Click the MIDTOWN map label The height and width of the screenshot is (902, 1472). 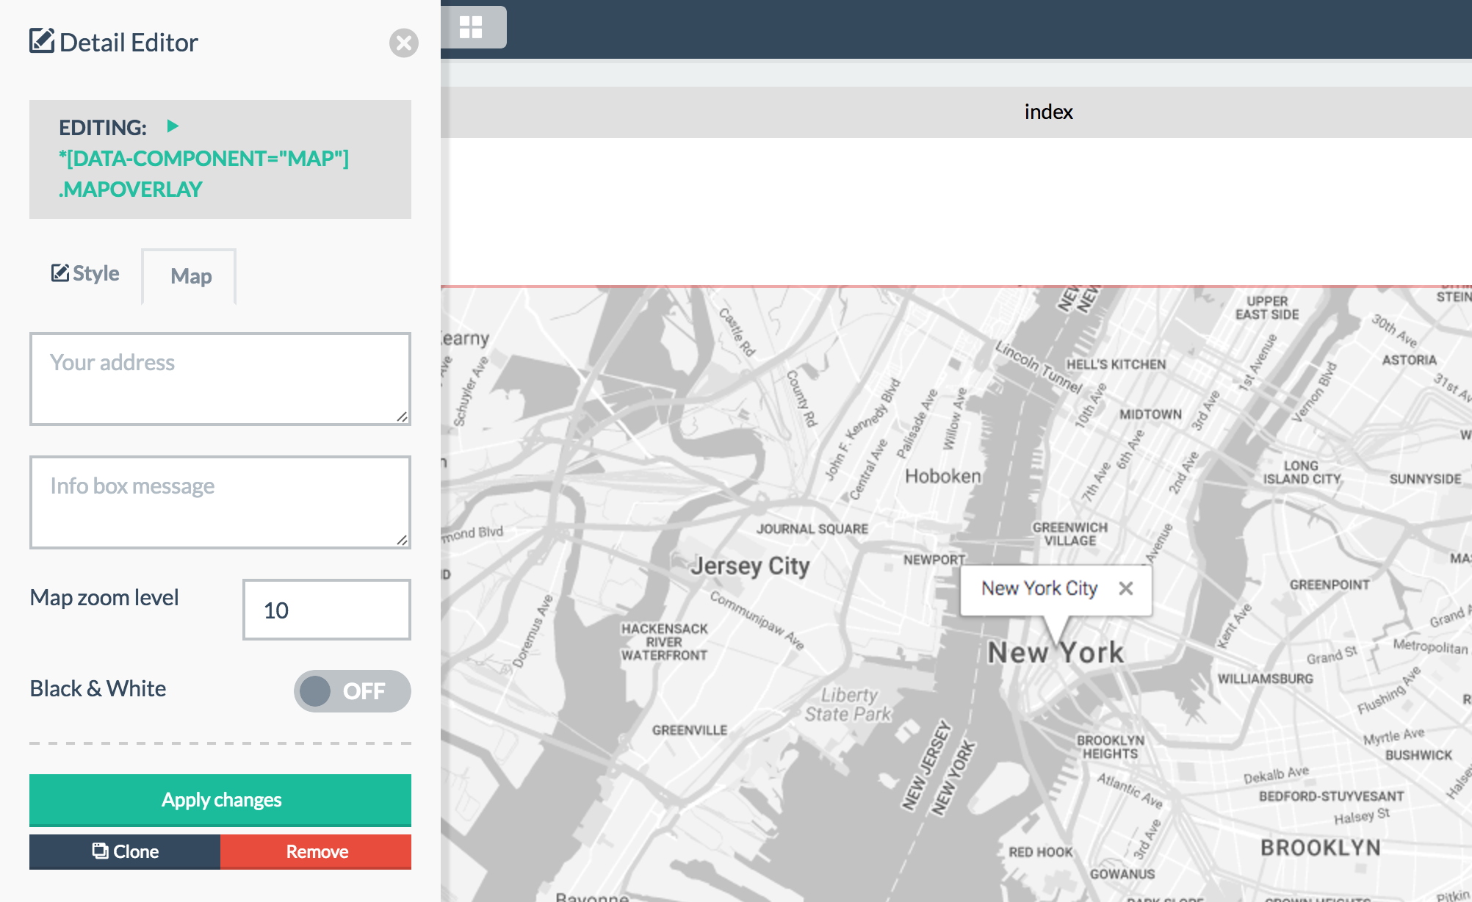point(1150,414)
